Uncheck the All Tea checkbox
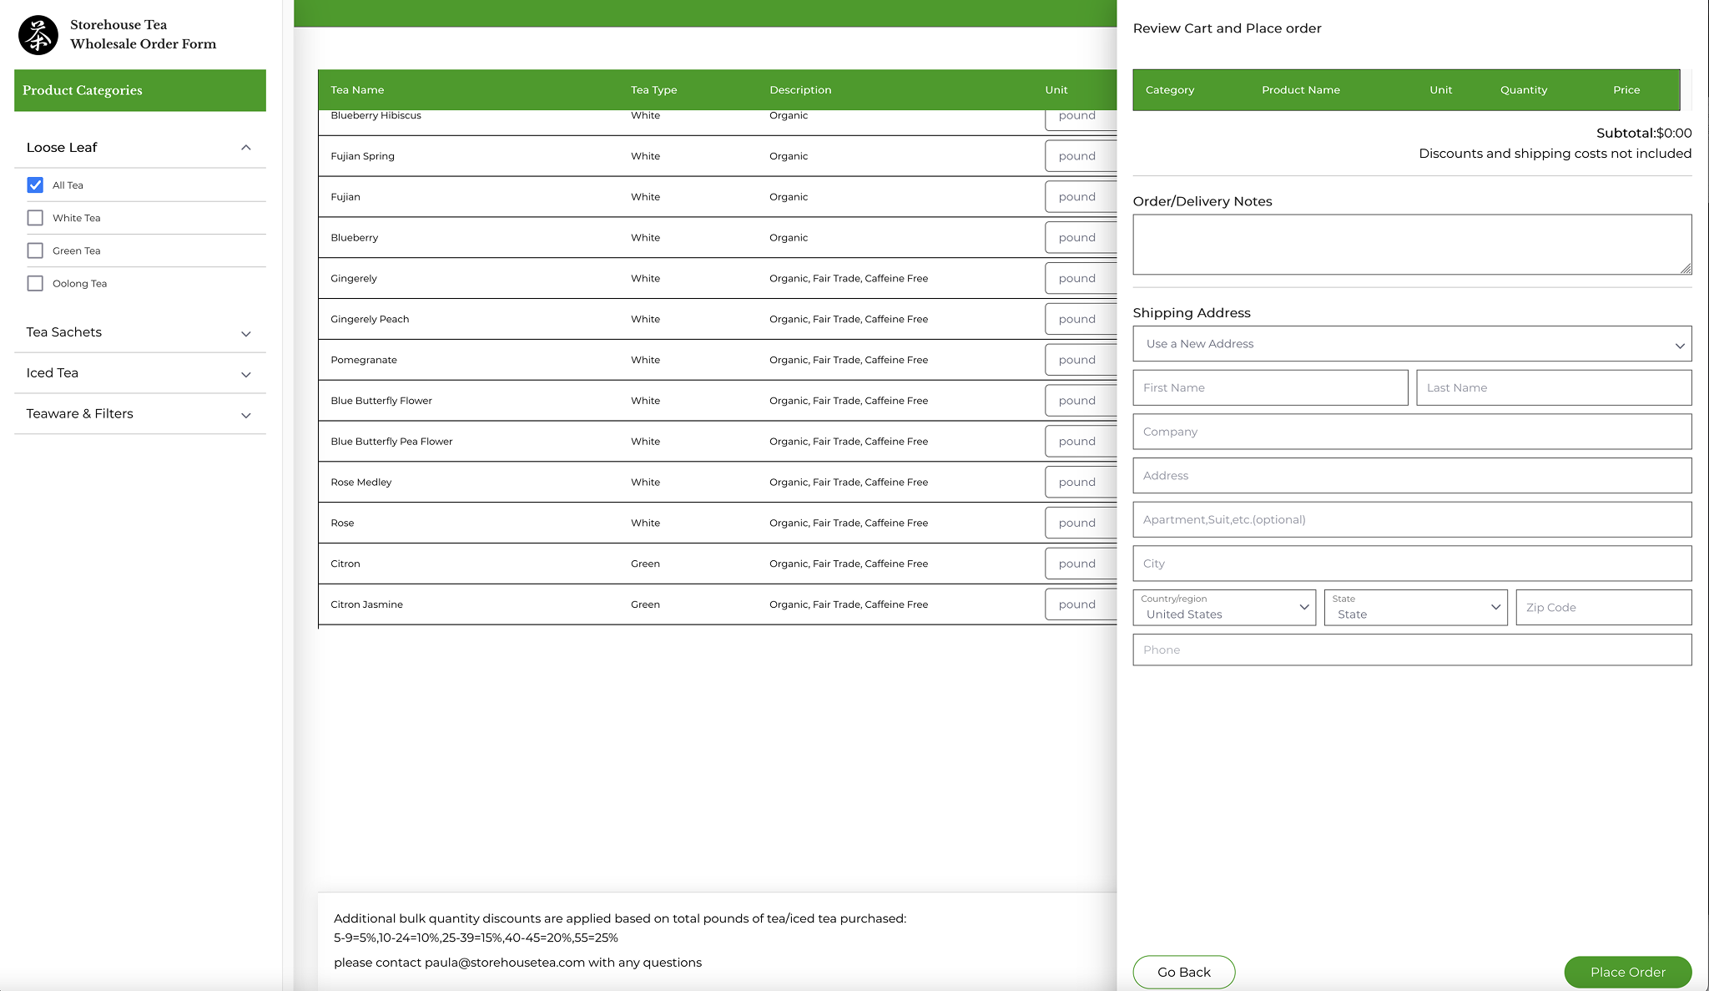The image size is (1709, 991). point(35,185)
